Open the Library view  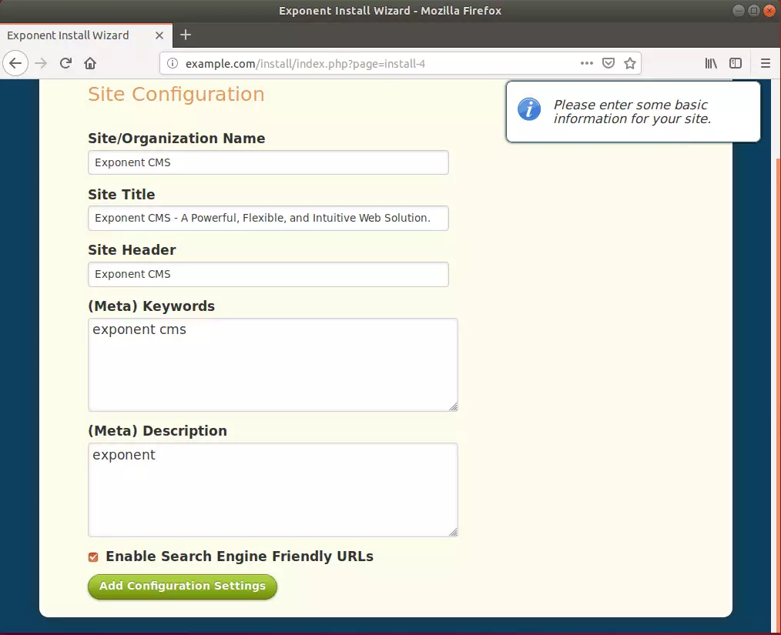click(711, 63)
